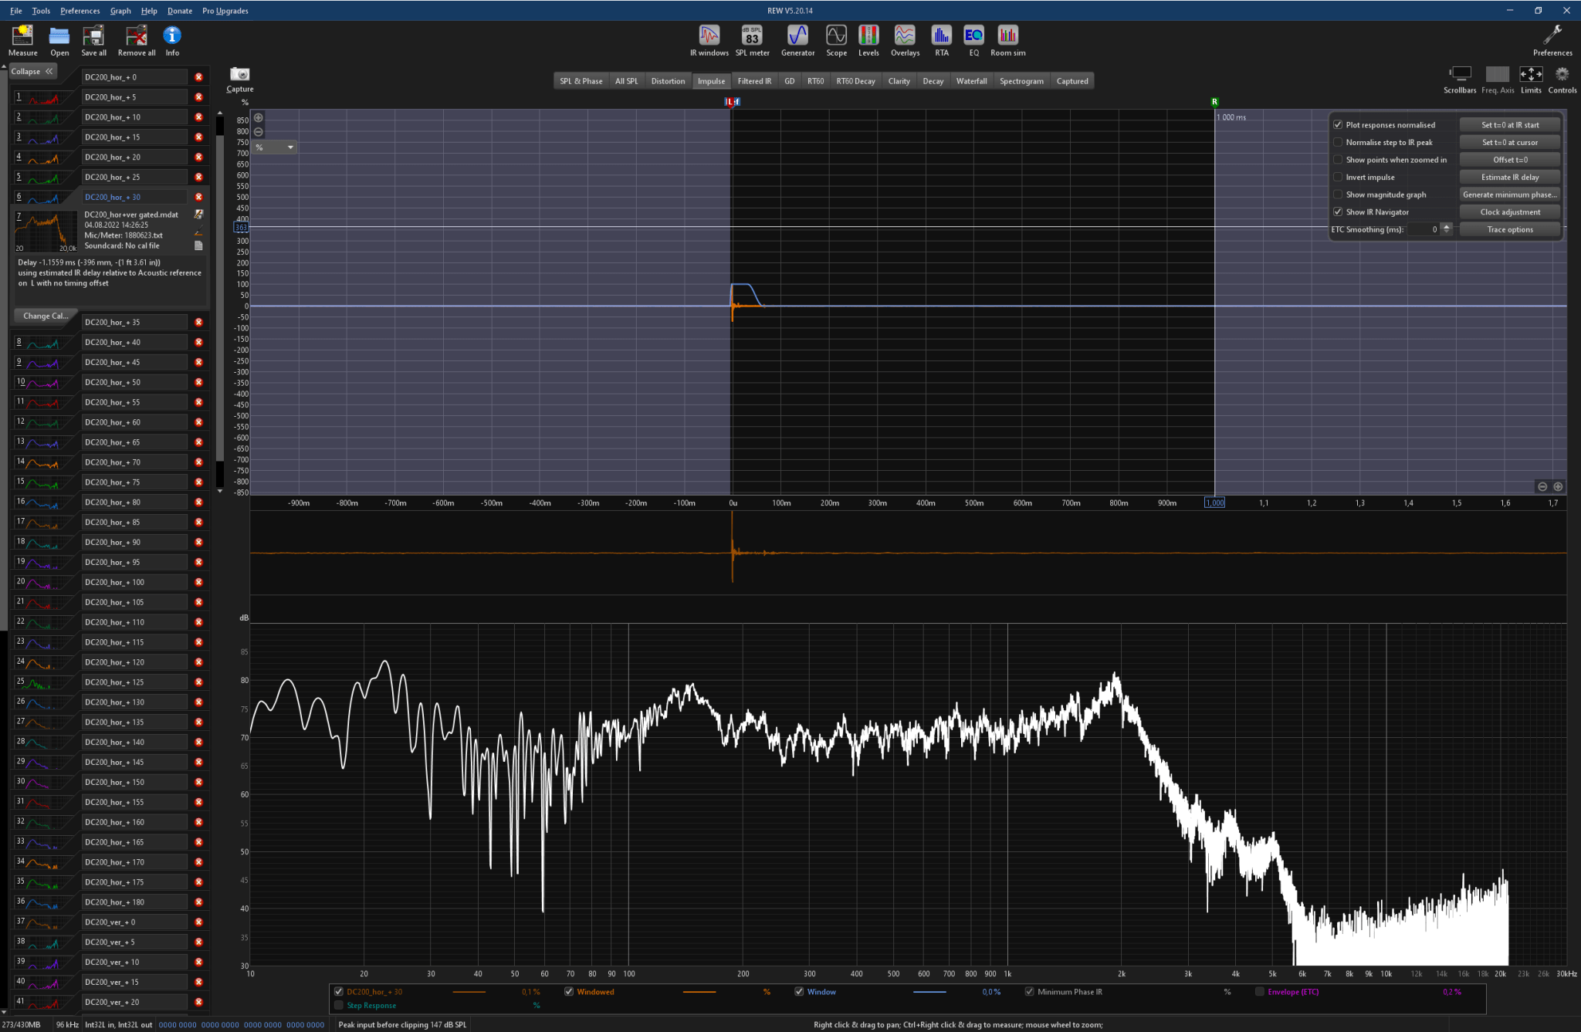
Task: Open the Graph menu
Action: tap(120, 11)
